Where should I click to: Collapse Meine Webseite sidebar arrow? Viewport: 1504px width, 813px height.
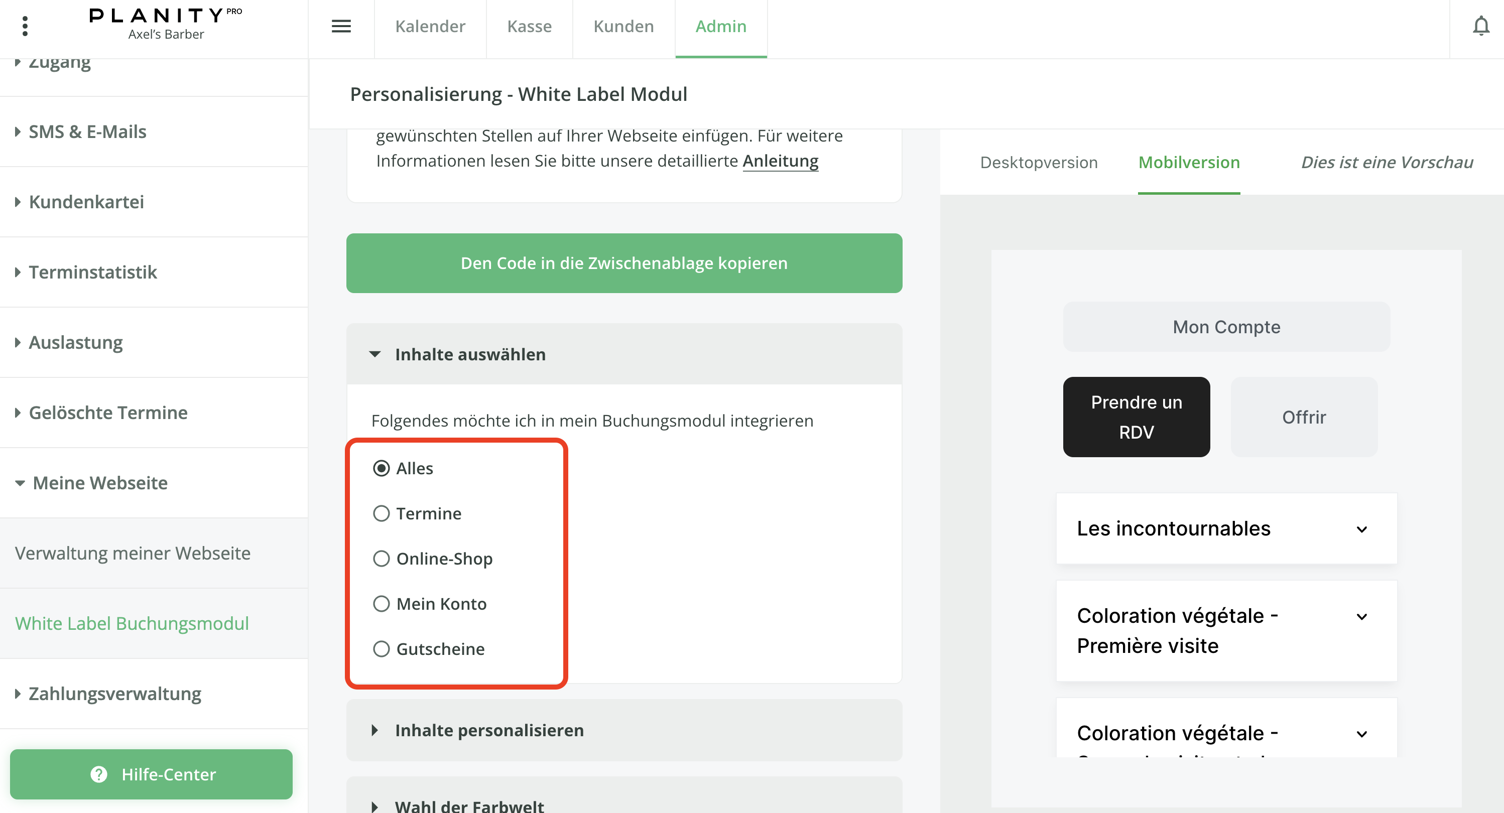(x=20, y=483)
